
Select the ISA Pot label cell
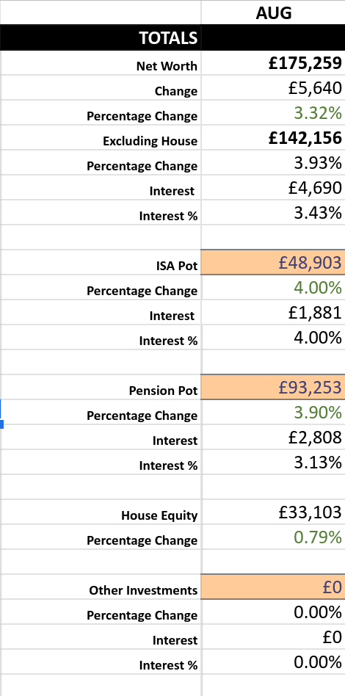tap(101, 262)
